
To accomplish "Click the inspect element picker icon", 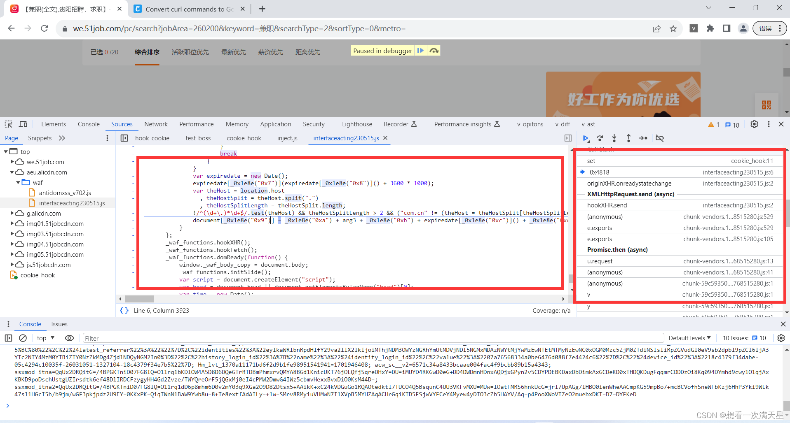I will [x=9, y=124].
